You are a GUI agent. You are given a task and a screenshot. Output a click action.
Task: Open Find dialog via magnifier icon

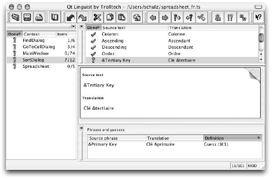coord(137,17)
